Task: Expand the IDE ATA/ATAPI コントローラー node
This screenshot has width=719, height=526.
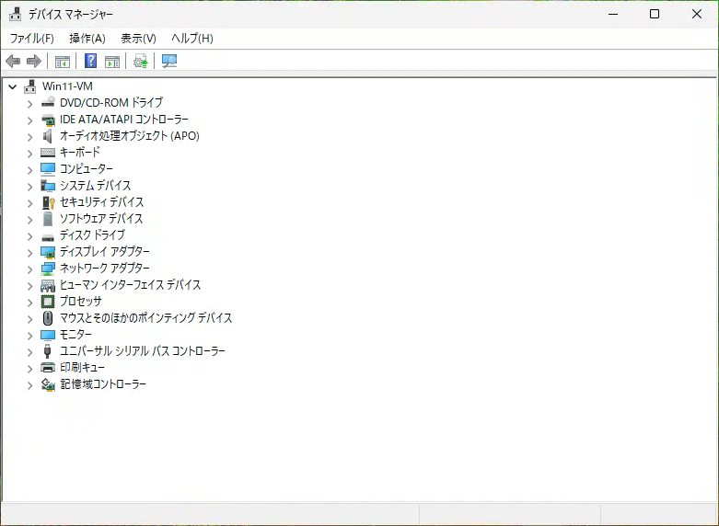Action: tap(29, 120)
